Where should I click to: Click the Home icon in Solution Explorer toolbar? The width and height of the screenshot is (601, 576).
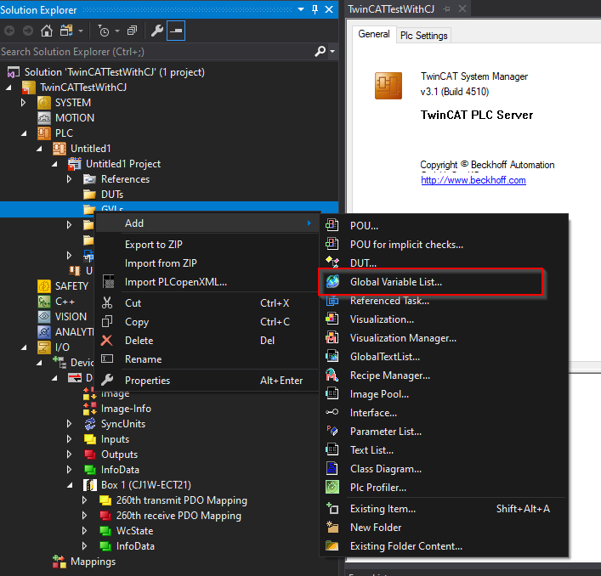point(47,31)
